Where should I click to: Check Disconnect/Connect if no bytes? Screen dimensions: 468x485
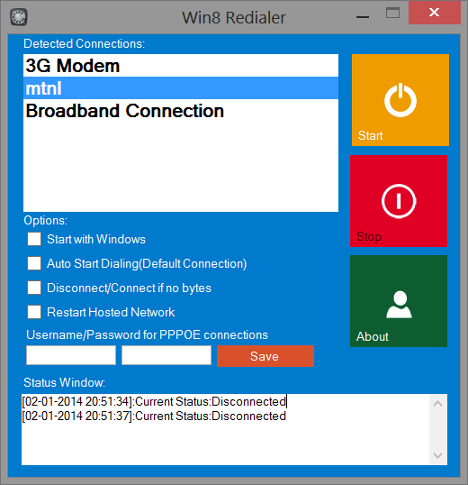34,288
